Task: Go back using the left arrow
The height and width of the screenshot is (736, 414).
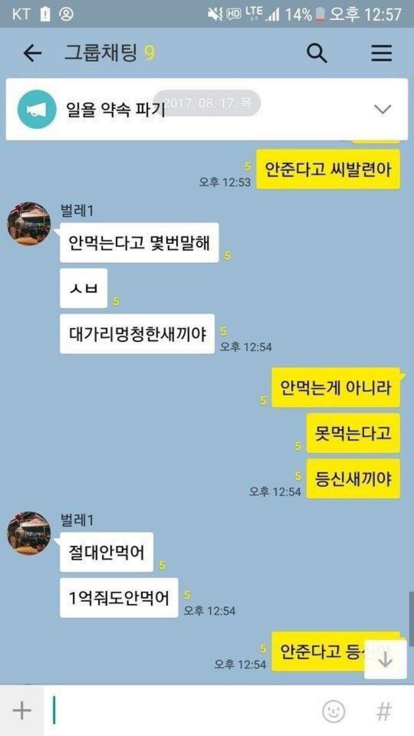Action: coord(32,53)
